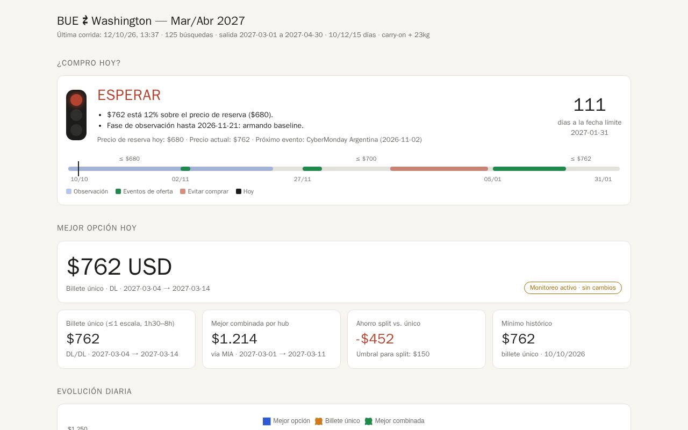688x430 pixels.
Task: Click the 31/01 timeline date label
Action: (603, 180)
